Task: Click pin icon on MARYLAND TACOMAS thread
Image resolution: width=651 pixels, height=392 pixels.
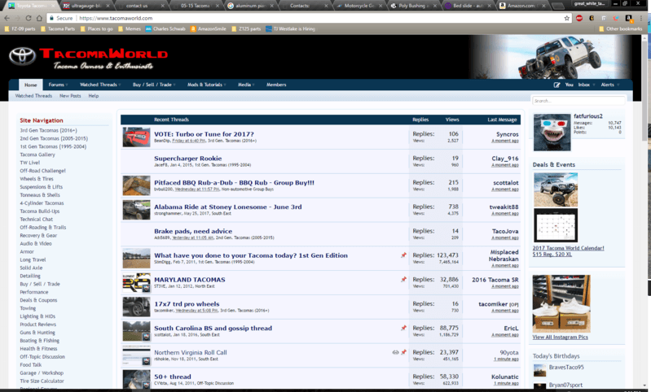Action: click(x=403, y=279)
